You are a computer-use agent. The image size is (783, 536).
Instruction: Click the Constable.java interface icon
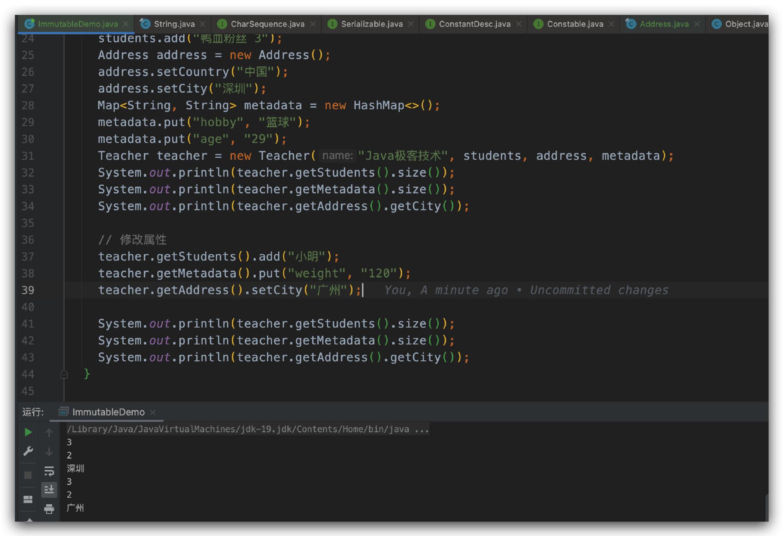(538, 24)
